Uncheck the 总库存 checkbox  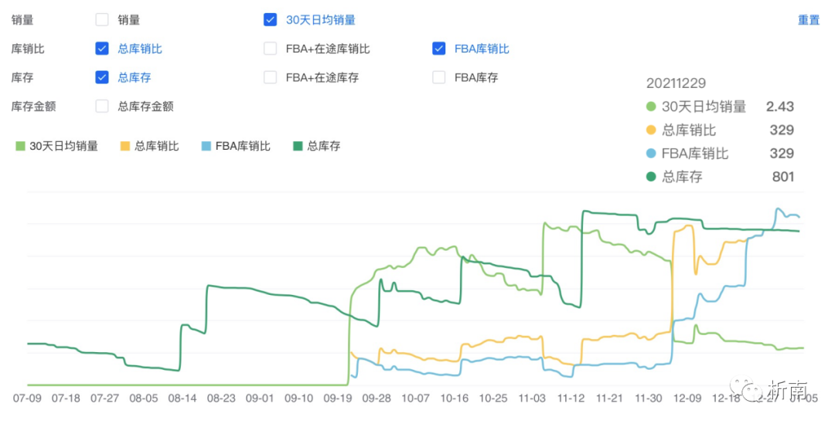[x=102, y=78]
